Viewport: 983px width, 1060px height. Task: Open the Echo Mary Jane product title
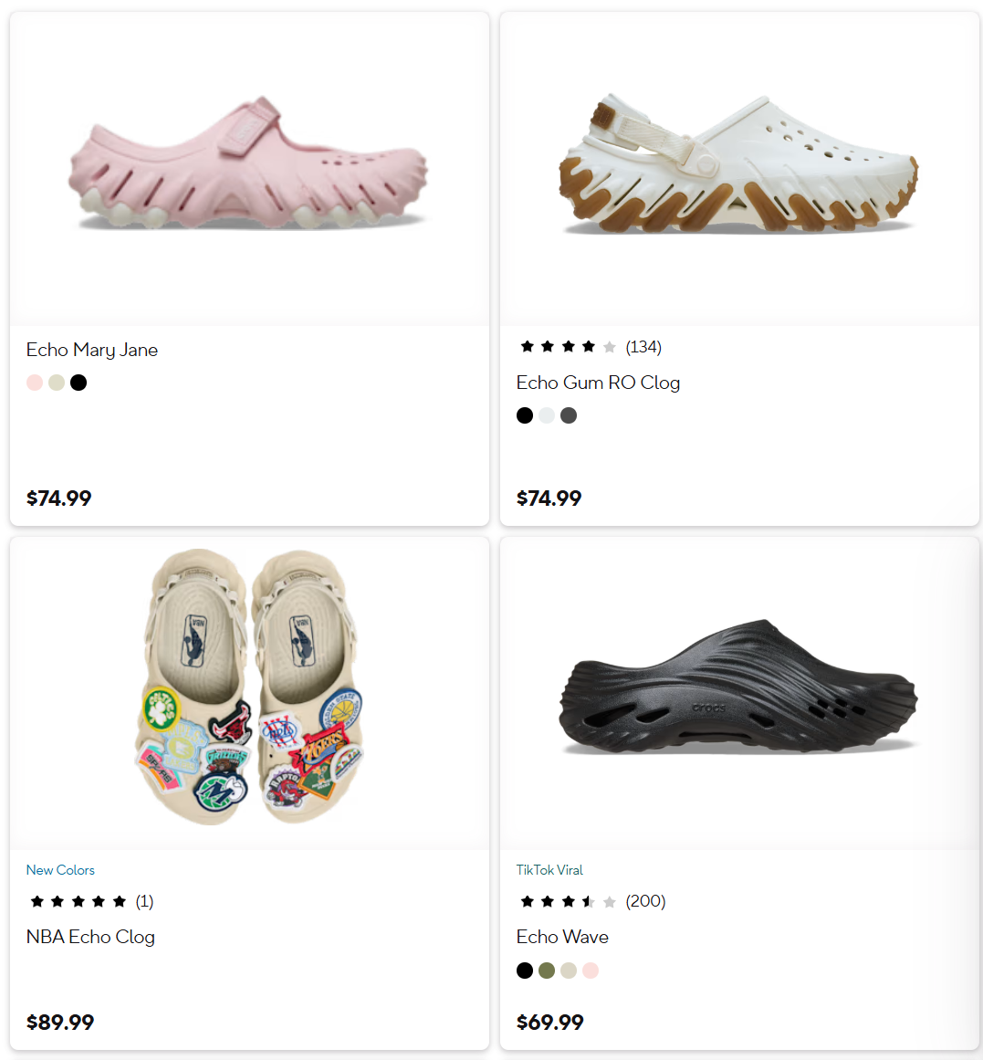tap(92, 351)
